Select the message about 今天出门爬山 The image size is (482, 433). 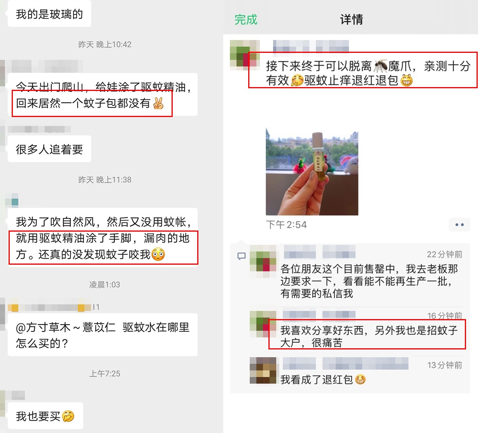tap(103, 94)
